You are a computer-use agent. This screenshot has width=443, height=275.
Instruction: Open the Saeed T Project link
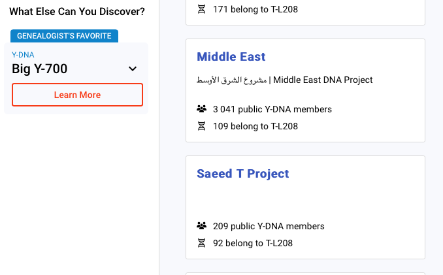point(242,174)
